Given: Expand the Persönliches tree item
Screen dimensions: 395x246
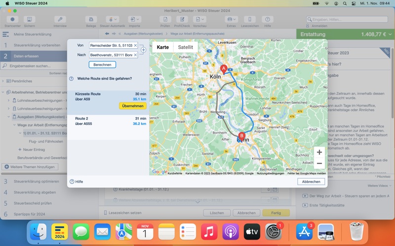Looking at the screenshot, I should 3,81.
